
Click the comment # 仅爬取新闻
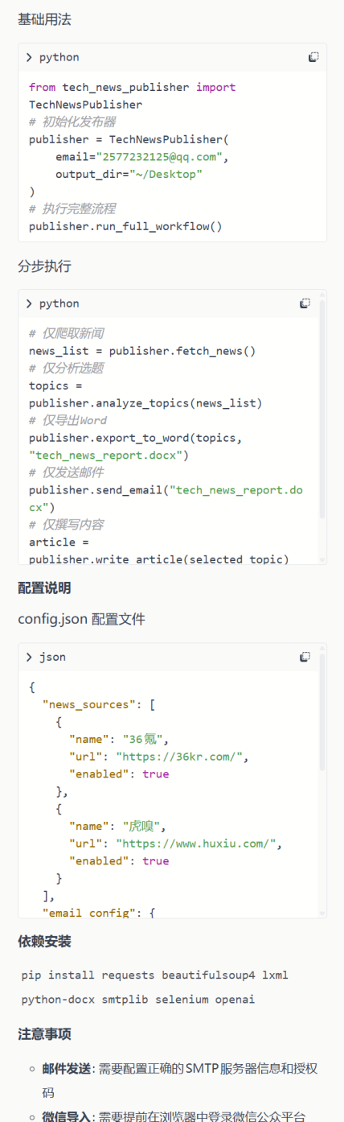click(x=66, y=333)
